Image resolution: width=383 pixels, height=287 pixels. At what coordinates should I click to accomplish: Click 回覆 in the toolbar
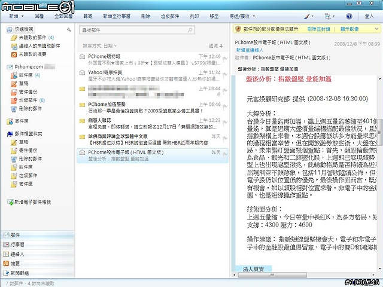39,16
